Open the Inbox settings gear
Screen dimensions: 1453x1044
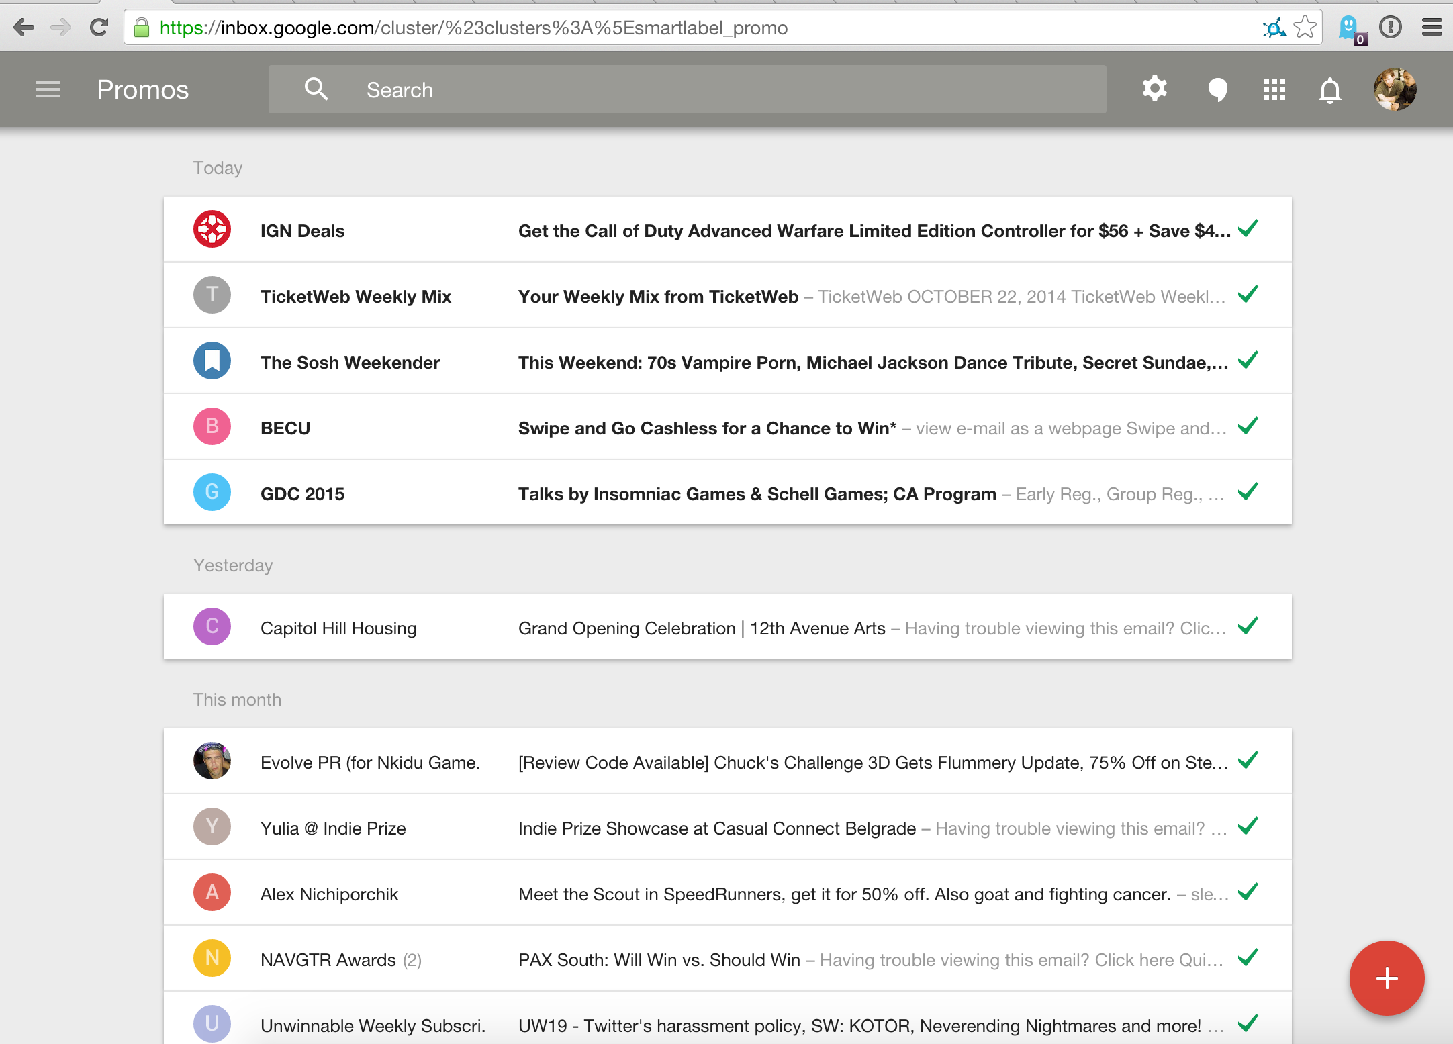(1154, 89)
